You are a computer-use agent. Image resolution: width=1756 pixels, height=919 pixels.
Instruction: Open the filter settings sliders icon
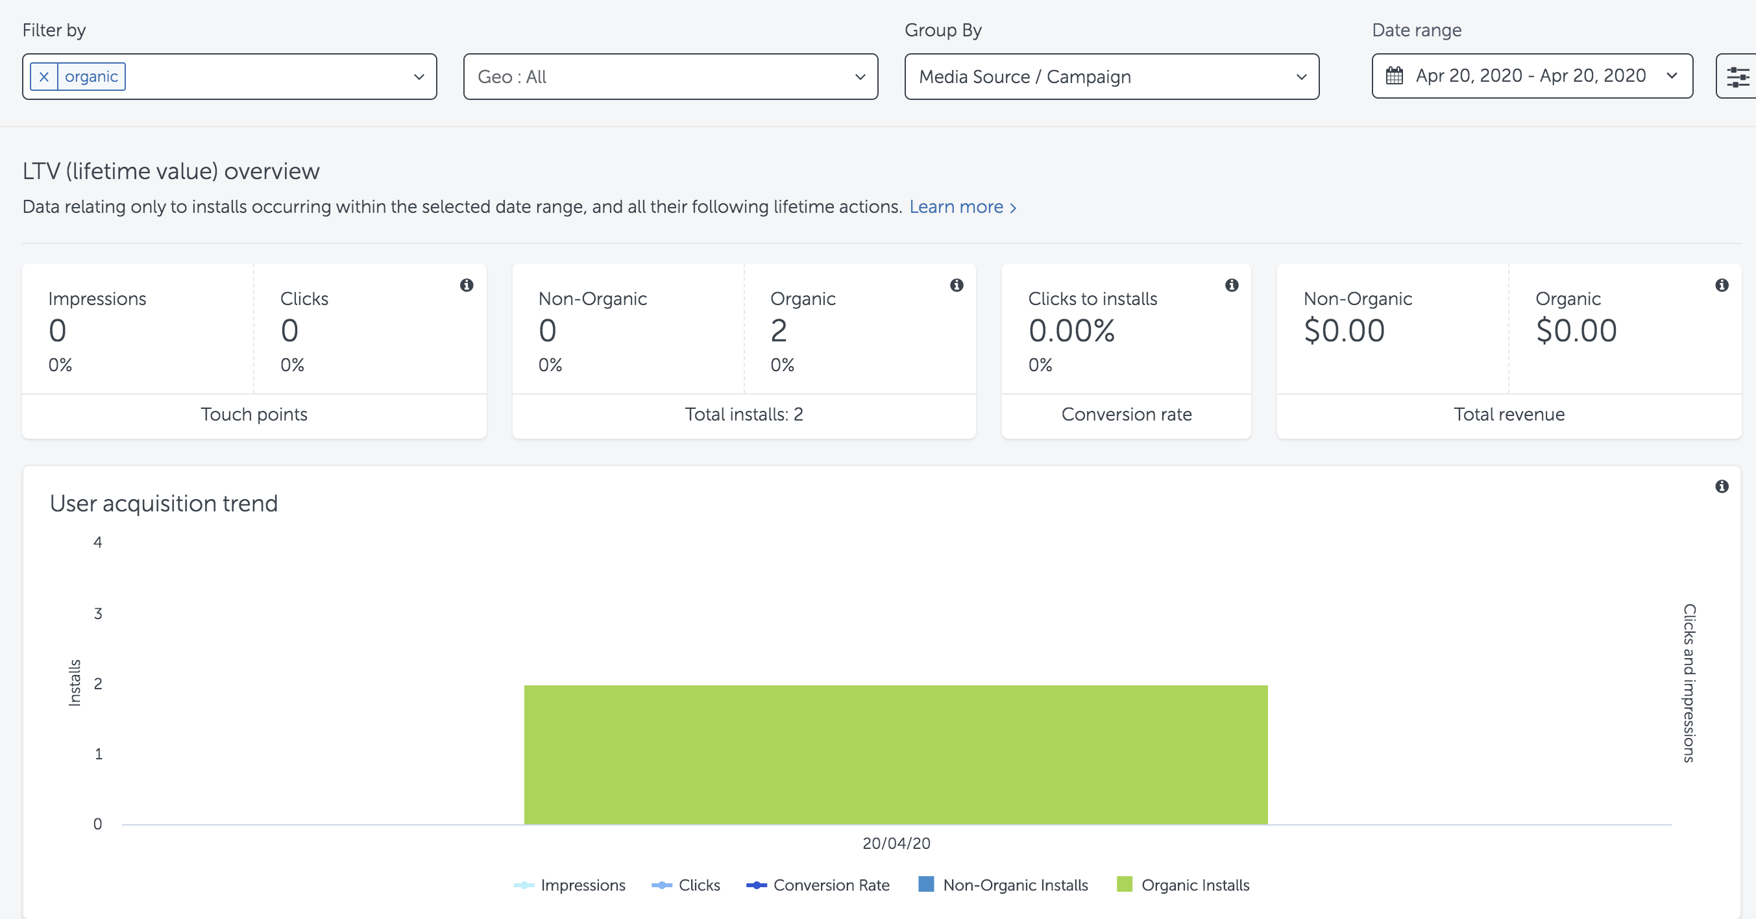1737,77
